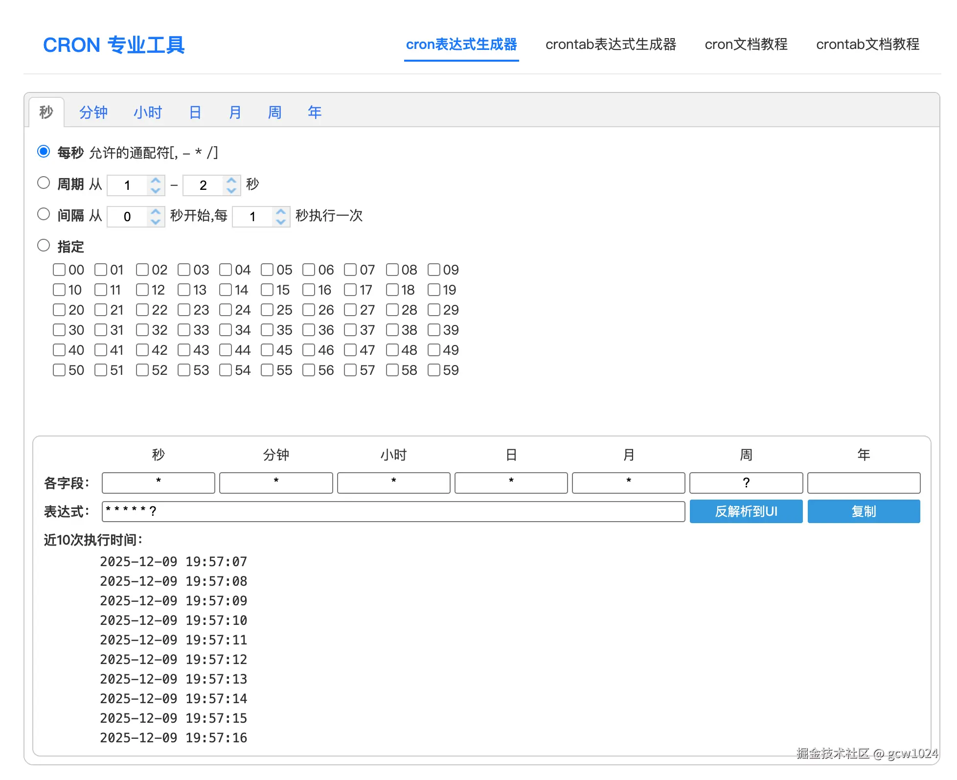Click the 复制 button

(864, 511)
